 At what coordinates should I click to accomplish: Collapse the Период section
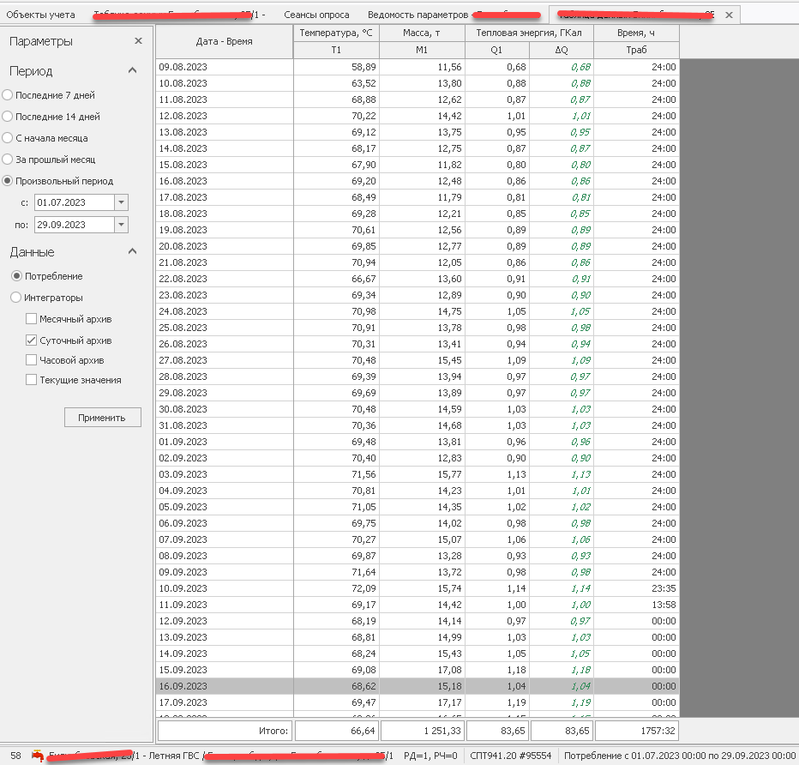pos(133,70)
